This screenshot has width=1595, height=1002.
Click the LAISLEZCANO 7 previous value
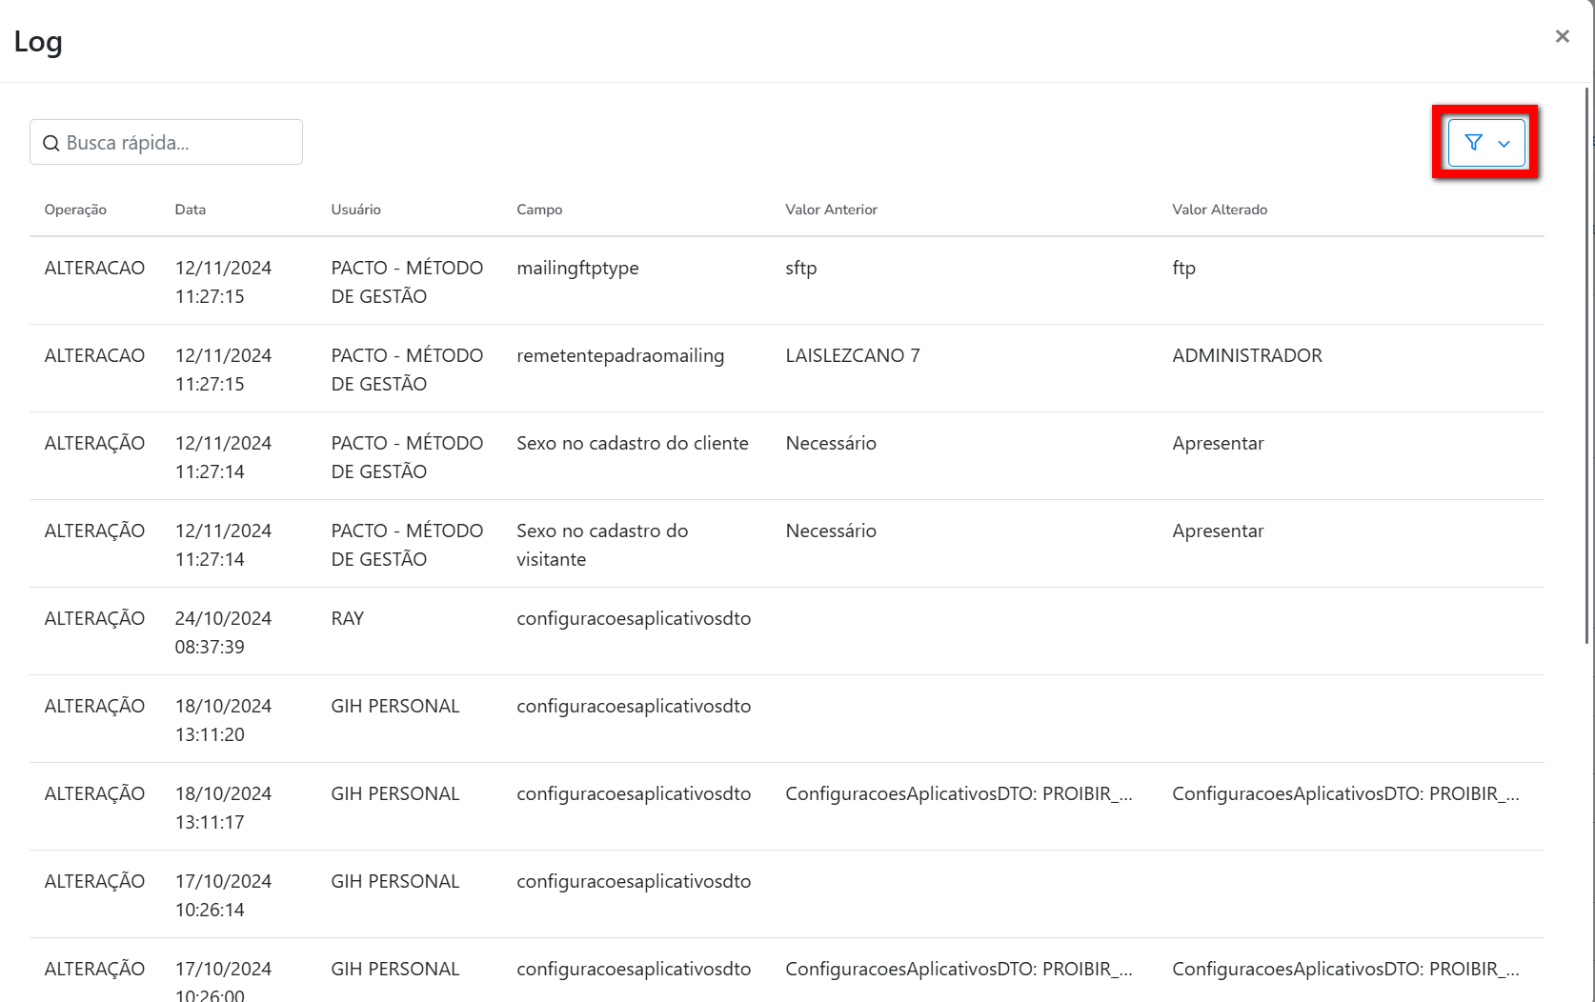click(852, 356)
